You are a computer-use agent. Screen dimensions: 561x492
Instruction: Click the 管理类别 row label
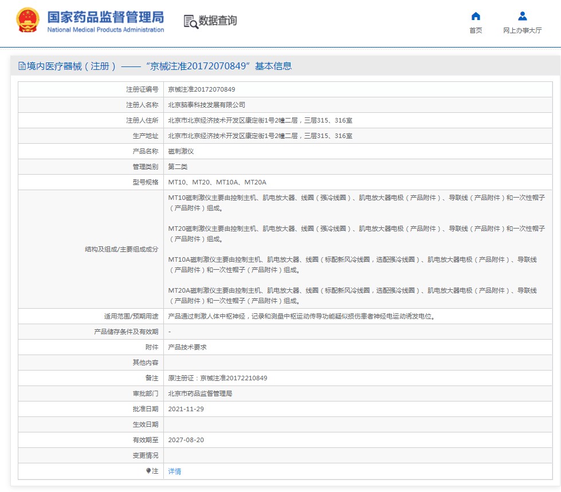(x=145, y=167)
